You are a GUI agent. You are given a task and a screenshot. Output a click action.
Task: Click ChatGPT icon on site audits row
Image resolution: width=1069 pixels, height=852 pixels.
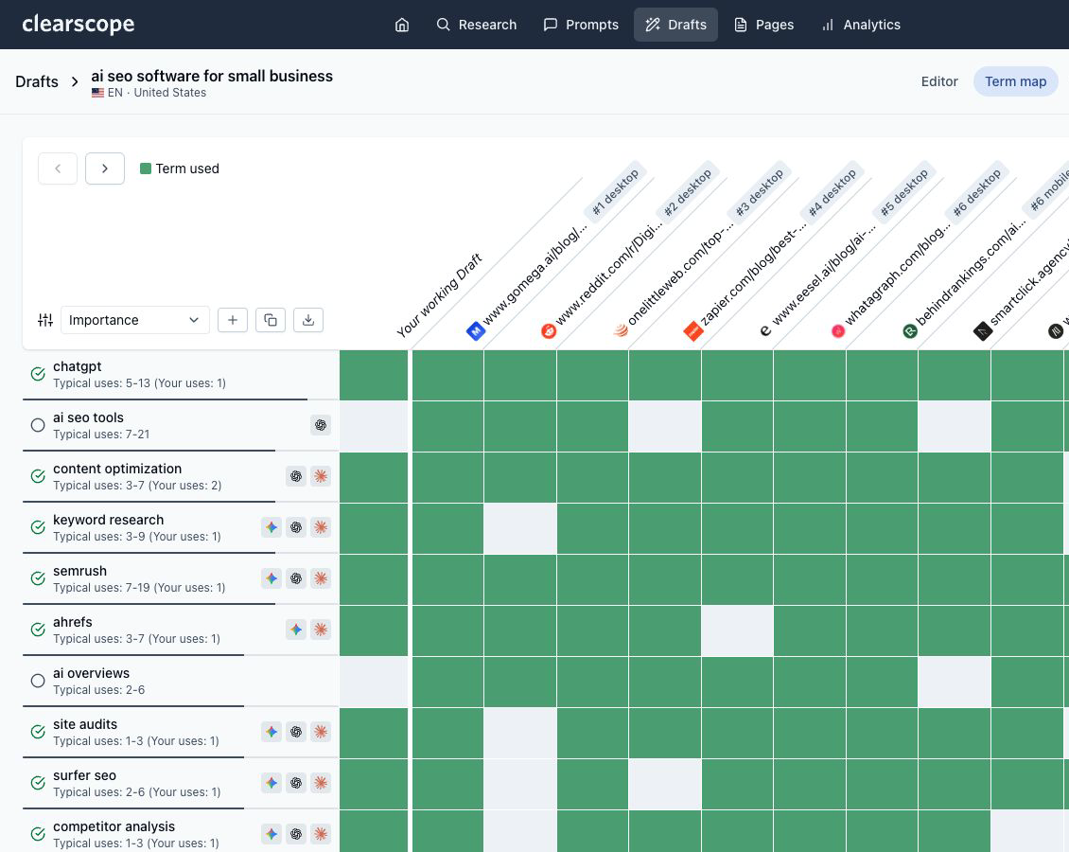click(296, 732)
